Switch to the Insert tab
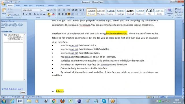Screen dimensions: 185x104 pos(18,5)
